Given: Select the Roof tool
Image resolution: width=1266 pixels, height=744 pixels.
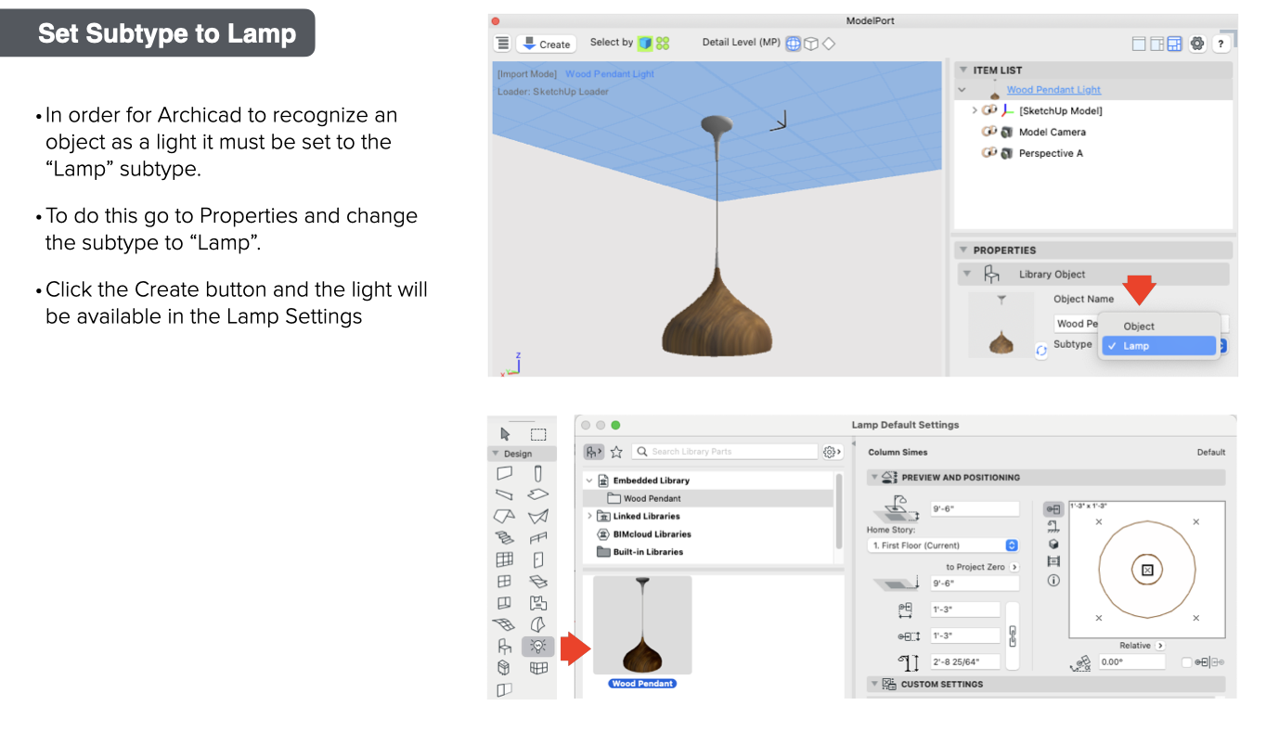Looking at the screenshot, I should 505,516.
